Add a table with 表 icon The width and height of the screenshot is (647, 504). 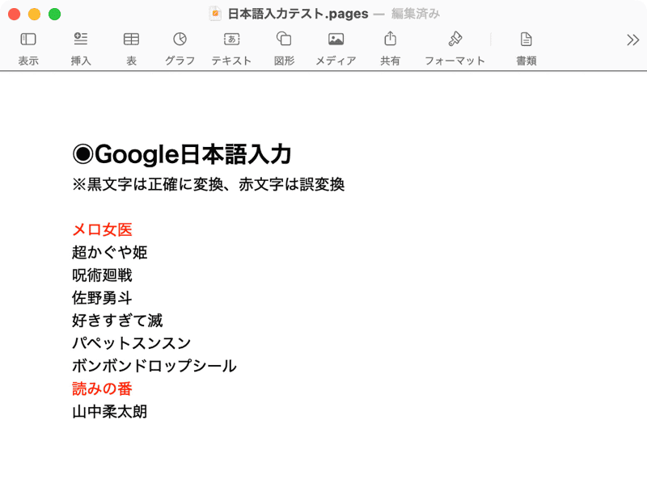(131, 39)
